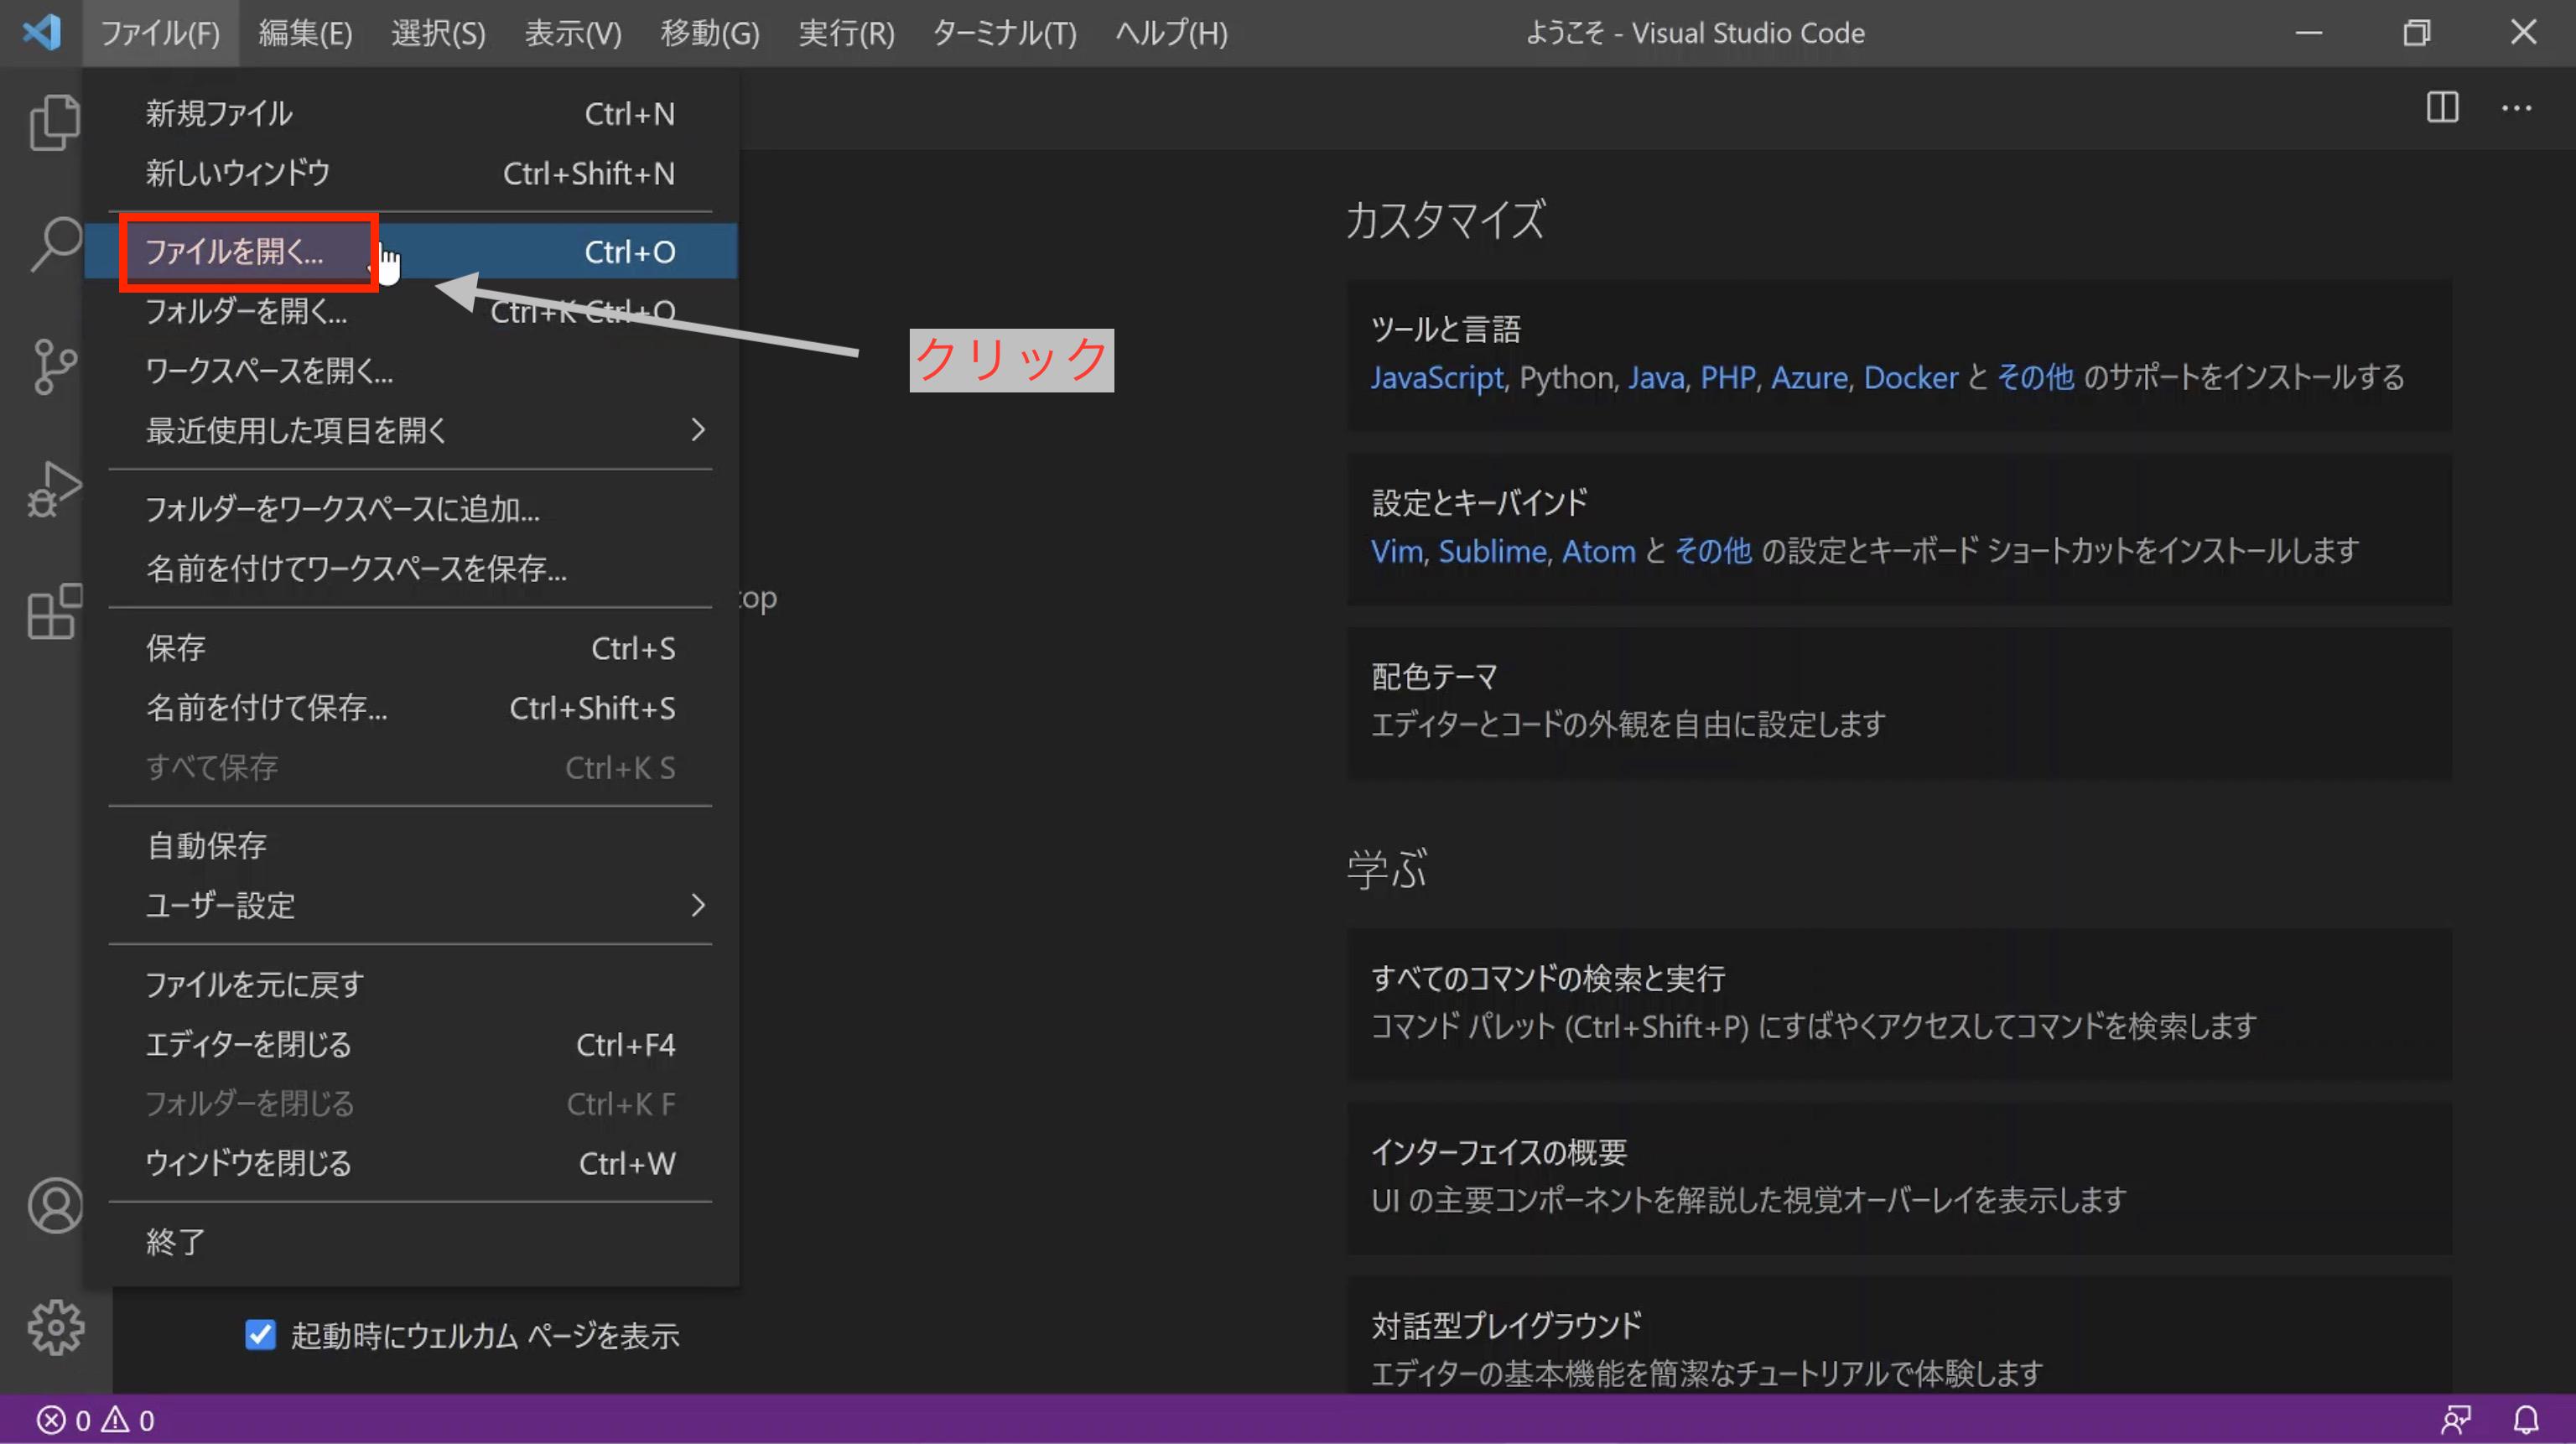
Task: Open the ターミナル(T) menu
Action: pos(1004,33)
